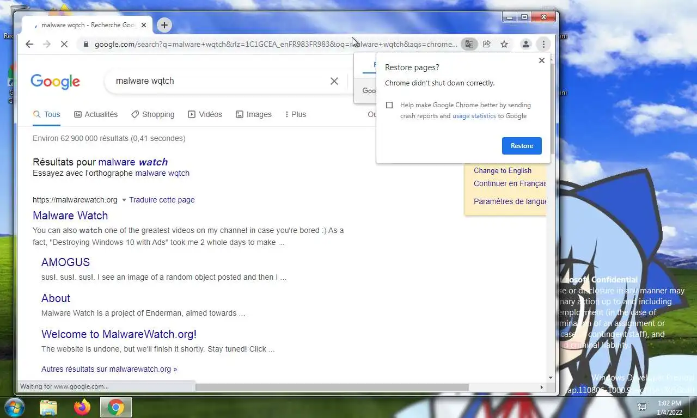Open the AMOGUS sitelink
Screen dimensions: 697x418
point(65,262)
